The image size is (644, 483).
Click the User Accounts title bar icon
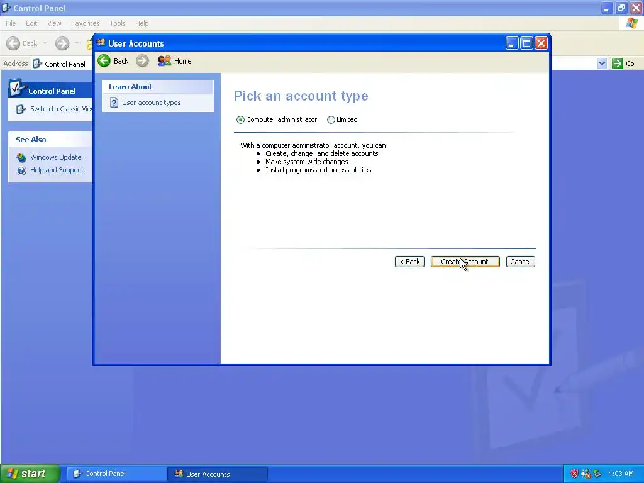pyautogui.click(x=101, y=43)
